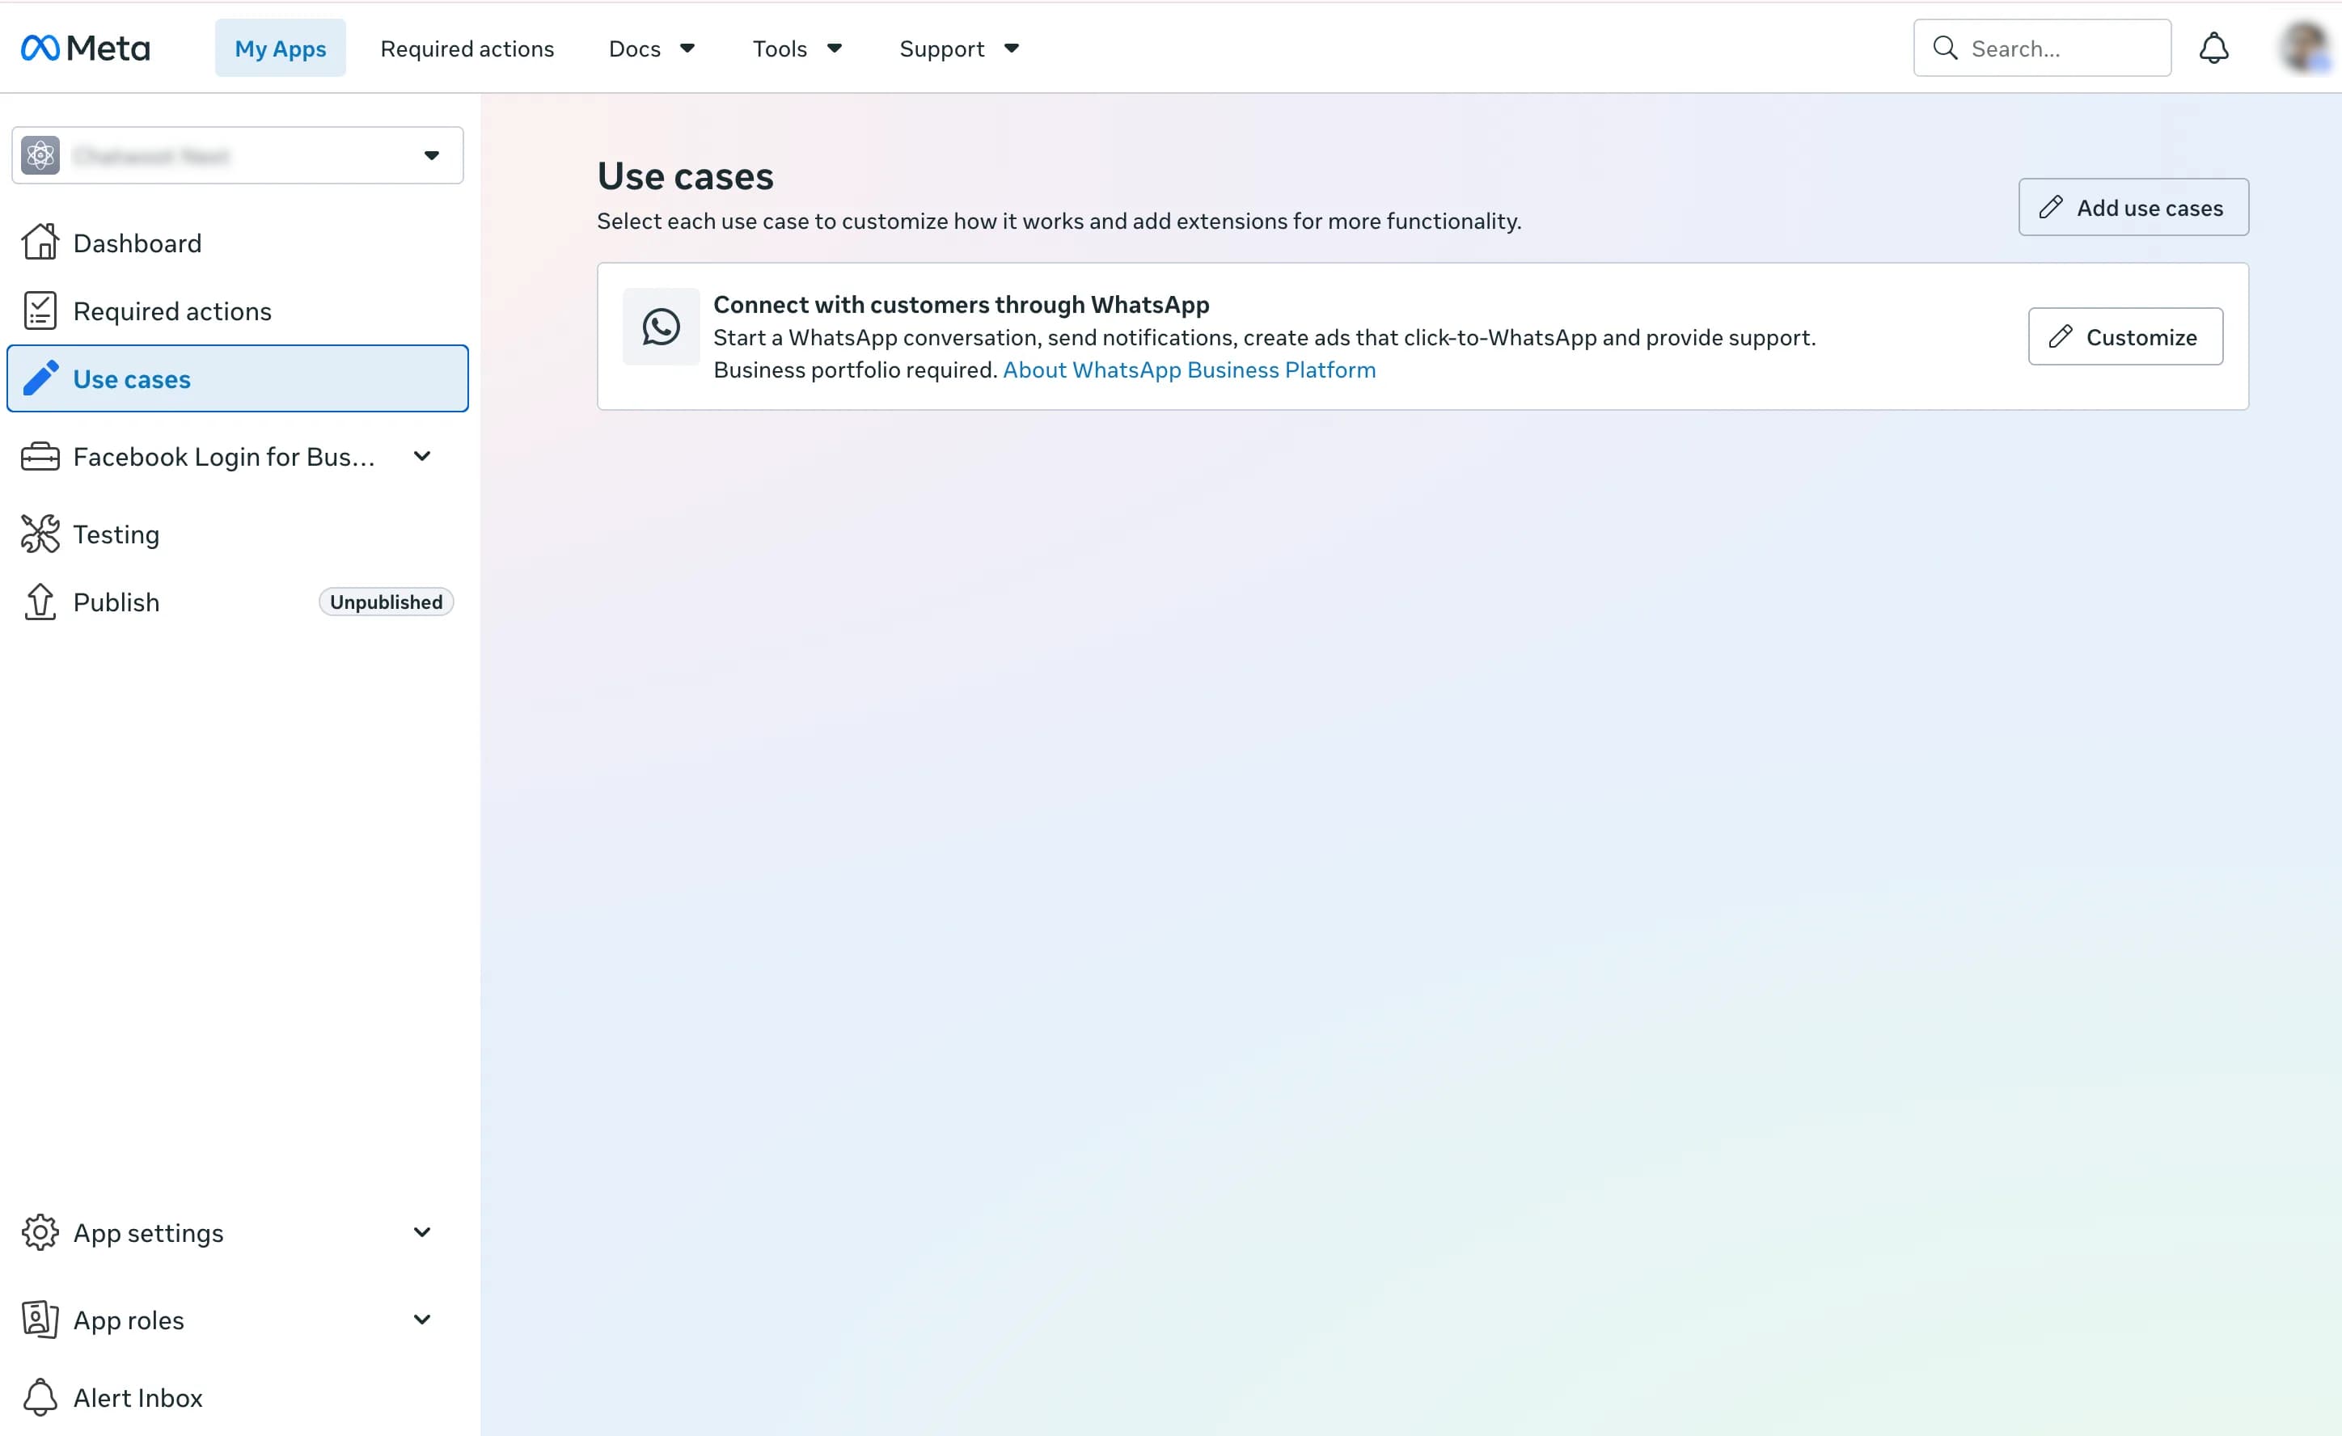Select Use cases in the sidebar
The width and height of the screenshot is (2342, 1436).
238,378
